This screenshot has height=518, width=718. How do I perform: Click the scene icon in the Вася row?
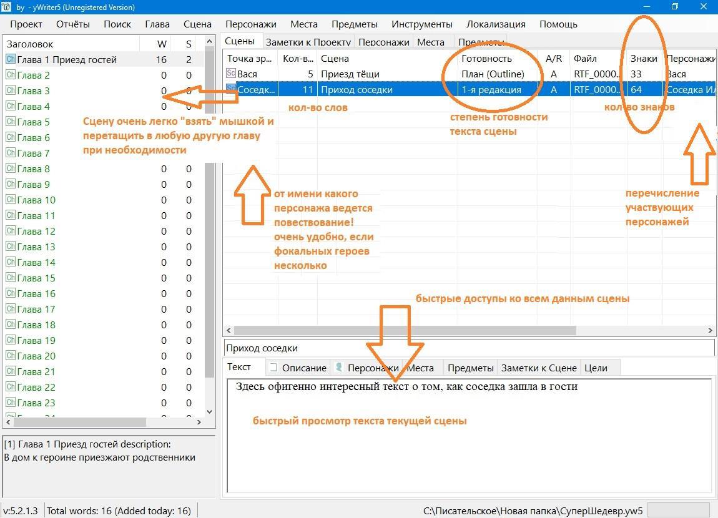tap(231, 74)
